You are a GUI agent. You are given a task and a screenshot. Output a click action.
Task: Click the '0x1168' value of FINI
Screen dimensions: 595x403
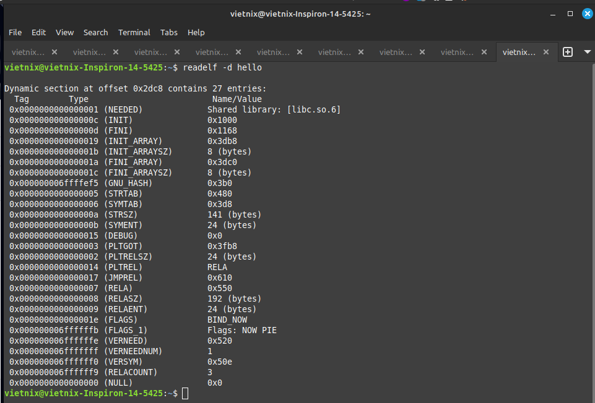pos(222,130)
